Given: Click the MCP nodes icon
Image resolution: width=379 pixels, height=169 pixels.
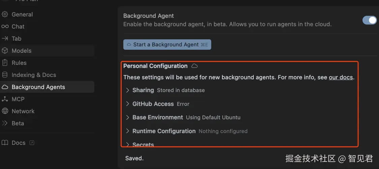Looking at the screenshot, I should (5, 99).
